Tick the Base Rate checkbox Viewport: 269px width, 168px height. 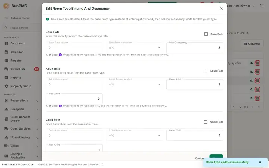pyautogui.click(x=206, y=34)
